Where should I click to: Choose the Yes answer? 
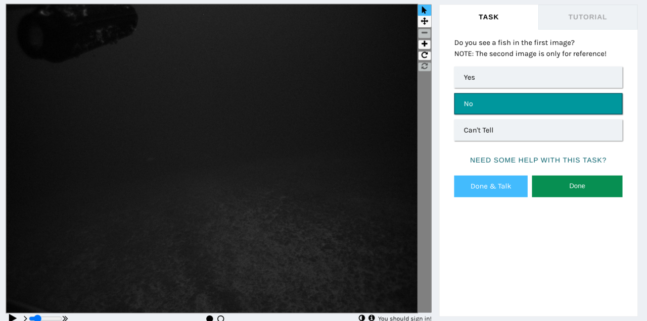click(x=538, y=77)
